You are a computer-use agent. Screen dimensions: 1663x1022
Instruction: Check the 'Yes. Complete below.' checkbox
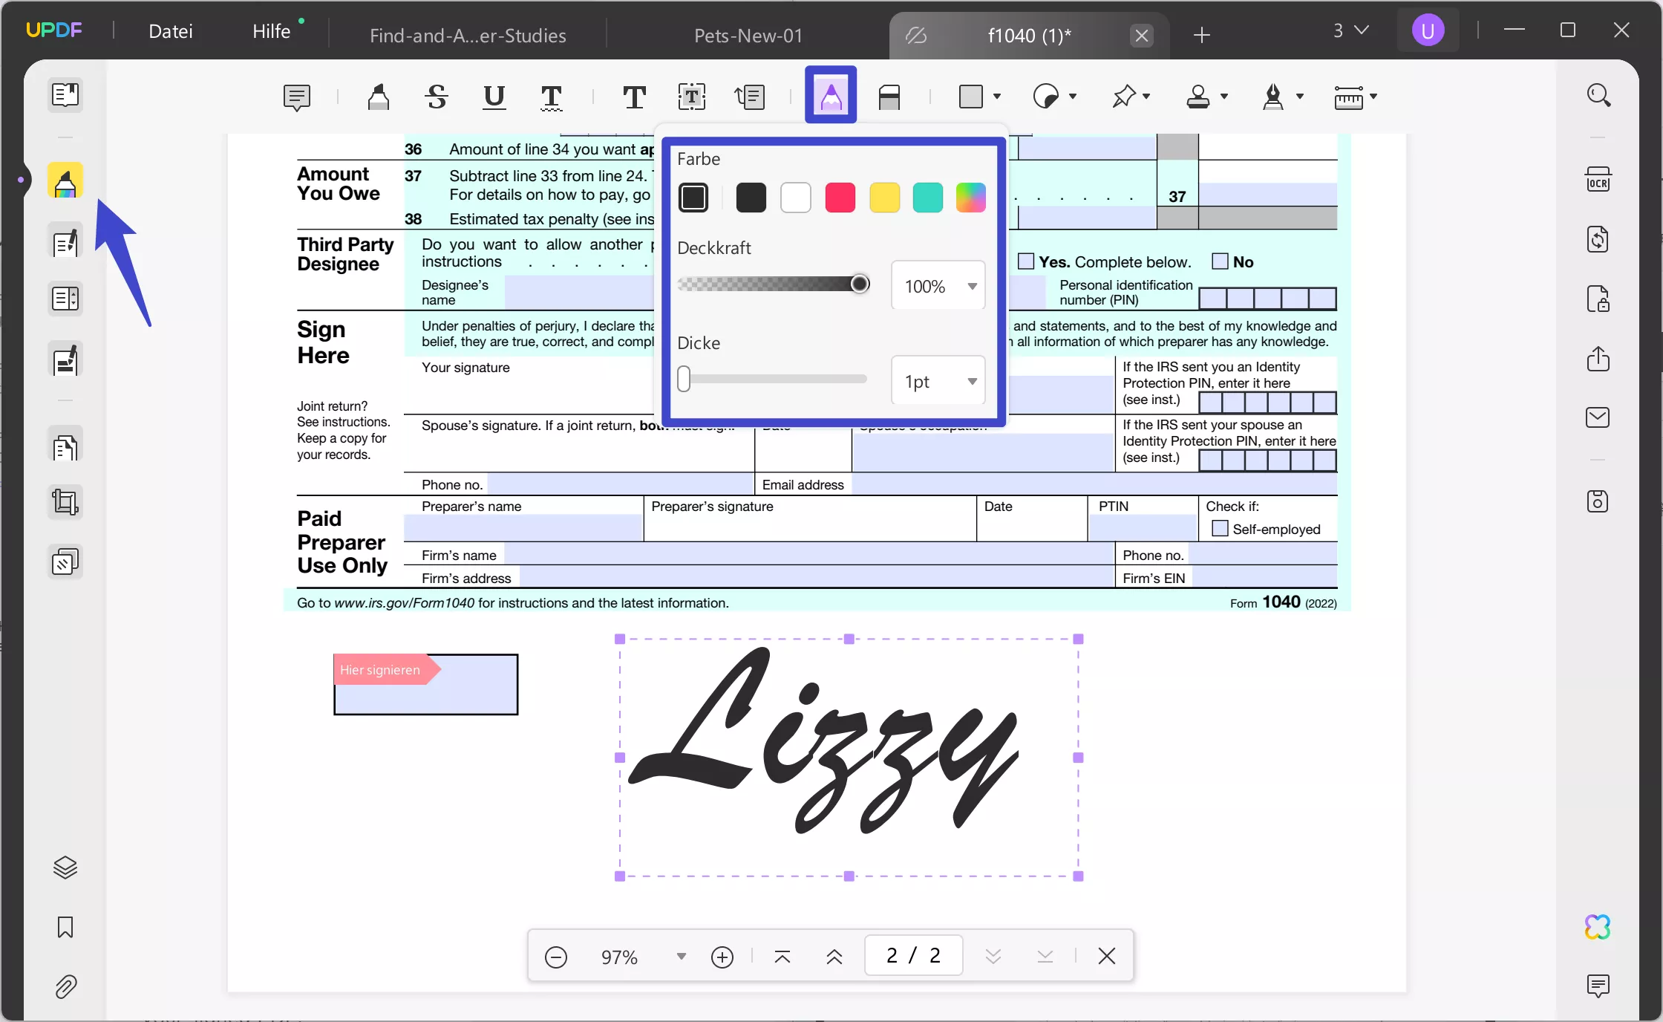click(x=1026, y=261)
